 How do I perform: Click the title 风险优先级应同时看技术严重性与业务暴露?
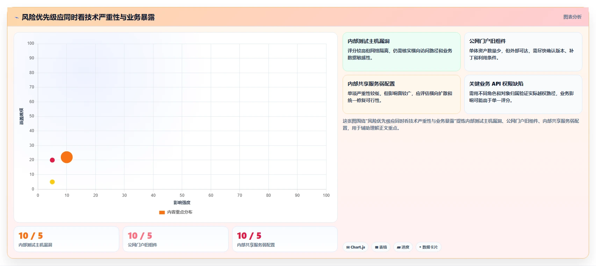88,17
